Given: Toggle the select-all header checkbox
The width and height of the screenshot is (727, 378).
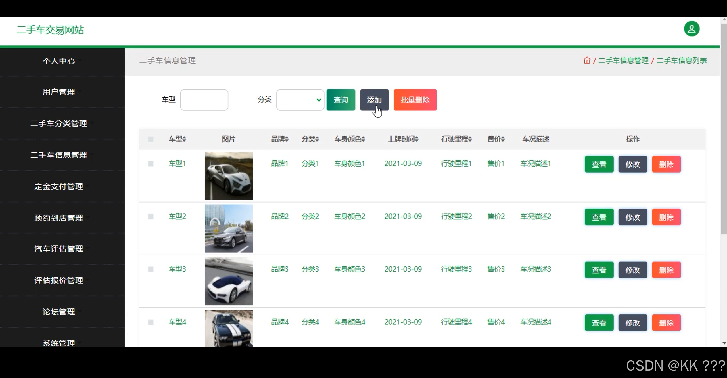Looking at the screenshot, I should tap(151, 139).
